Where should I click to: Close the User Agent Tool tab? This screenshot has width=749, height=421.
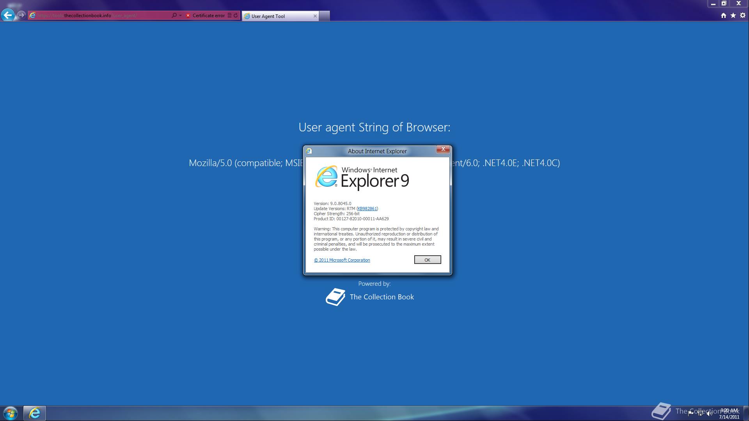315,16
